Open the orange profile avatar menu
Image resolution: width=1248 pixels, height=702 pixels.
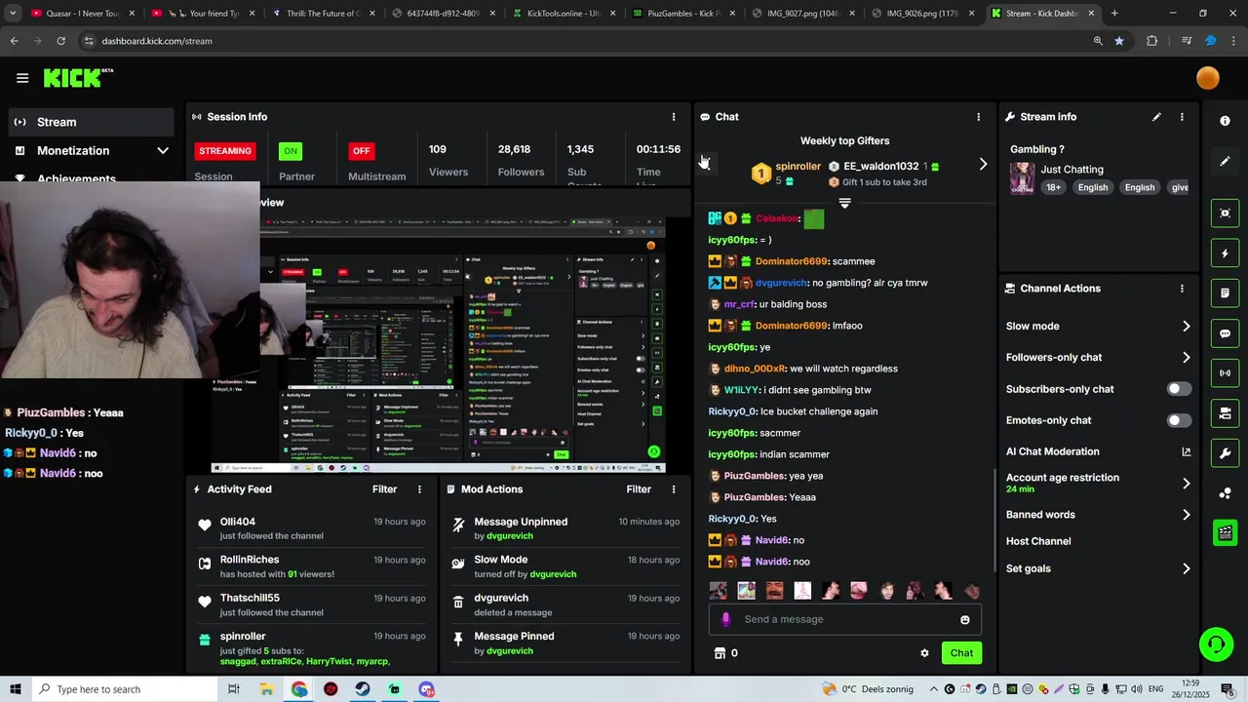tap(1207, 78)
